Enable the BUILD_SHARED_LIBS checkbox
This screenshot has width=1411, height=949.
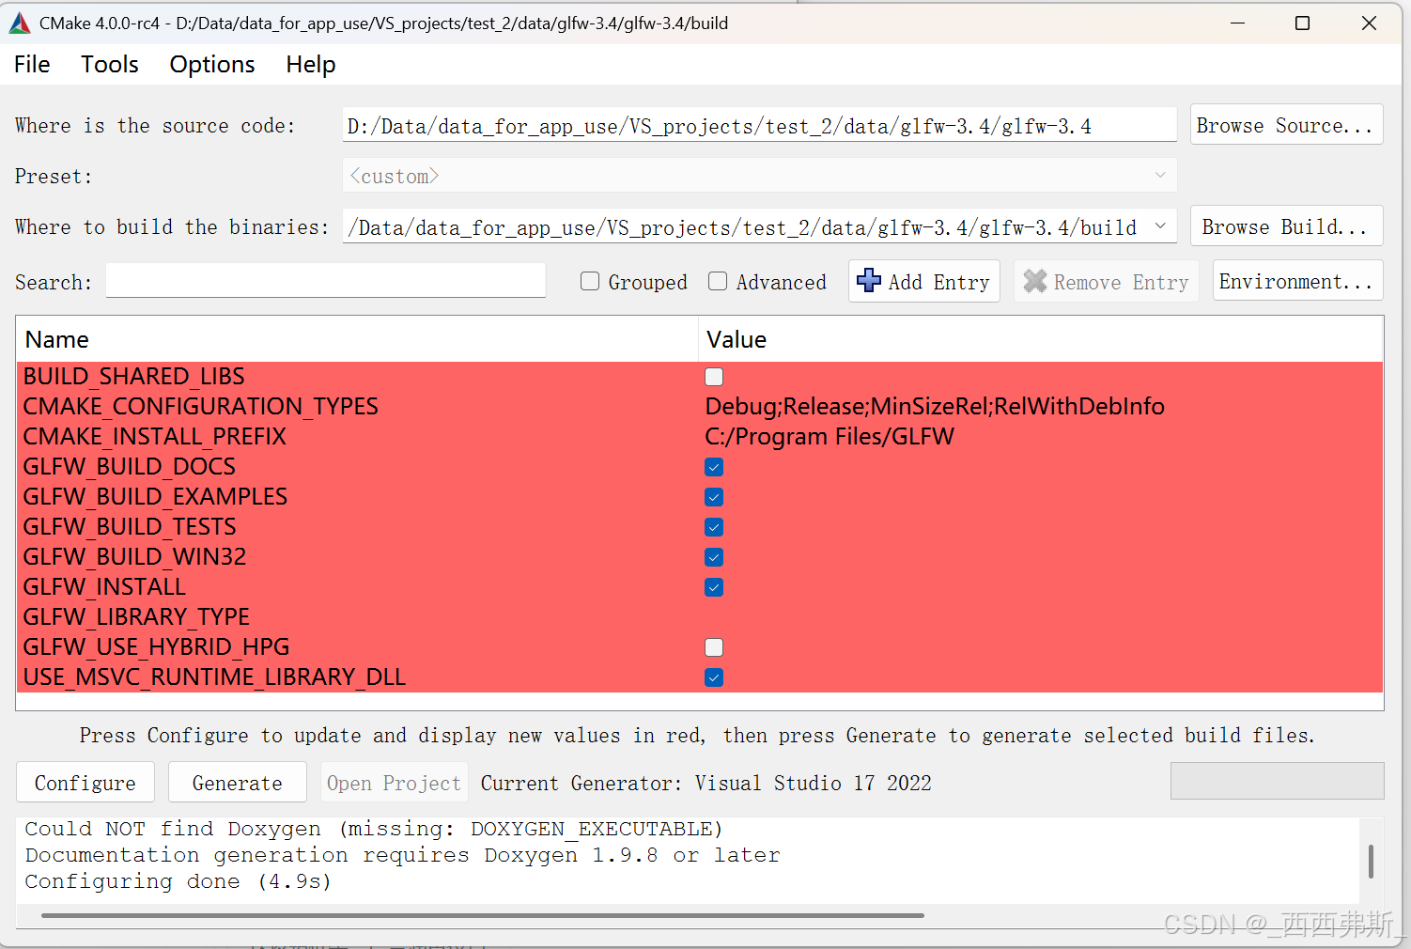point(714,377)
